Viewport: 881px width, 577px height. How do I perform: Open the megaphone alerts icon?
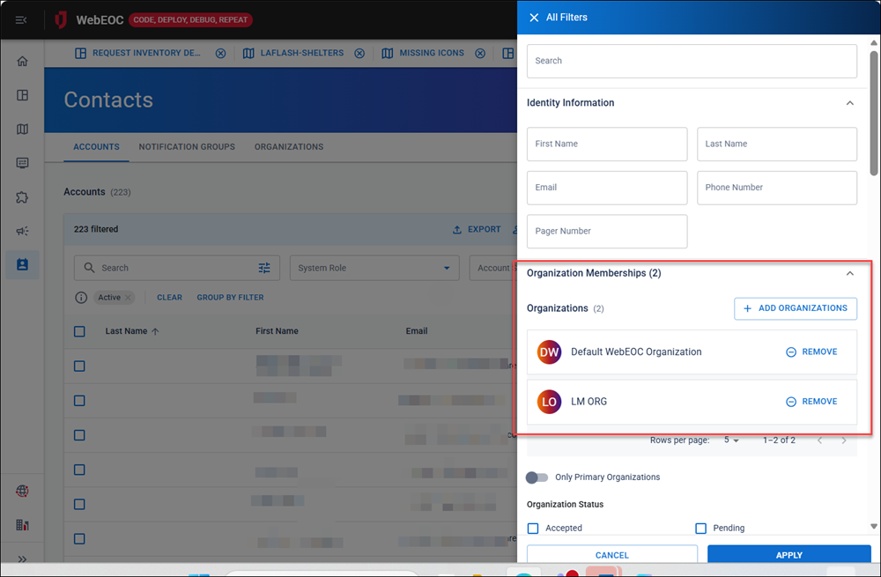click(22, 231)
